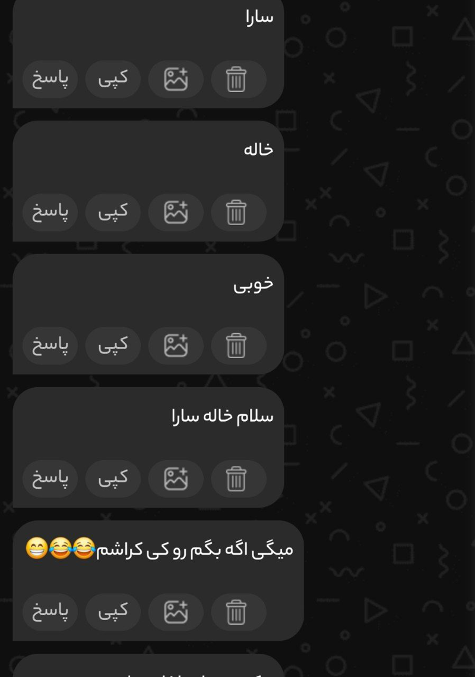Tap the add-image icon under 'خاله' message
This screenshot has height=677, width=475.
pos(176,213)
